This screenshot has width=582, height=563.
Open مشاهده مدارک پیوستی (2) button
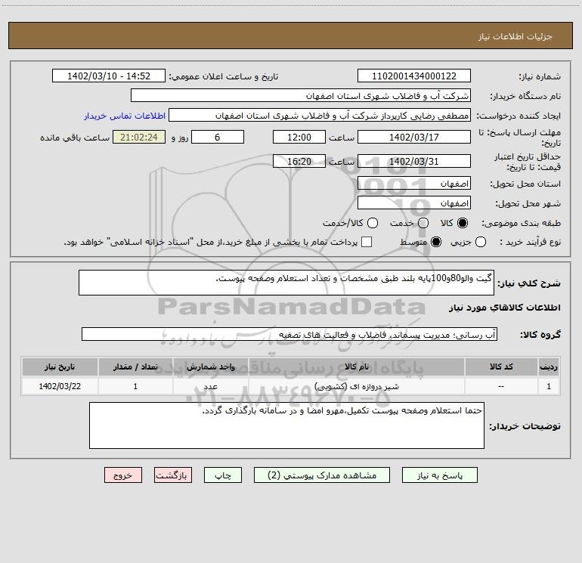tap(322, 475)
